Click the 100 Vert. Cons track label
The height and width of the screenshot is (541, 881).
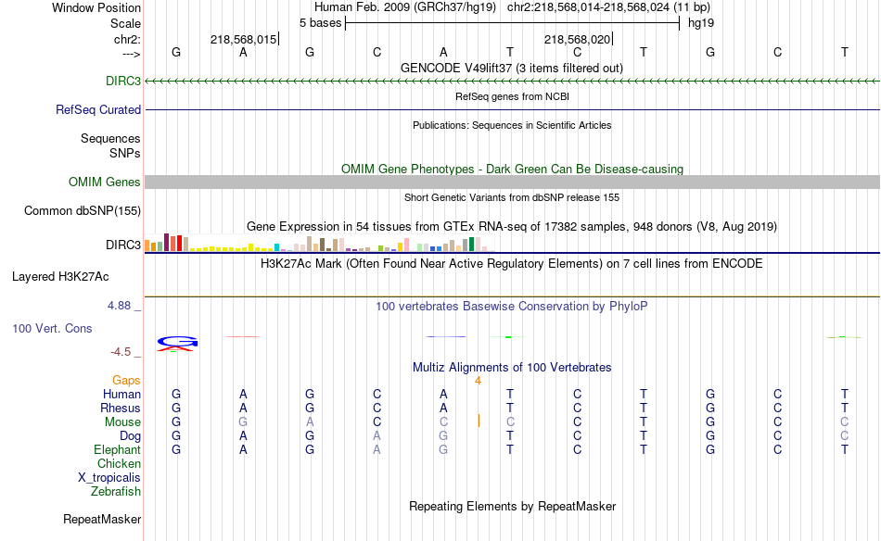tap(52, 328)
